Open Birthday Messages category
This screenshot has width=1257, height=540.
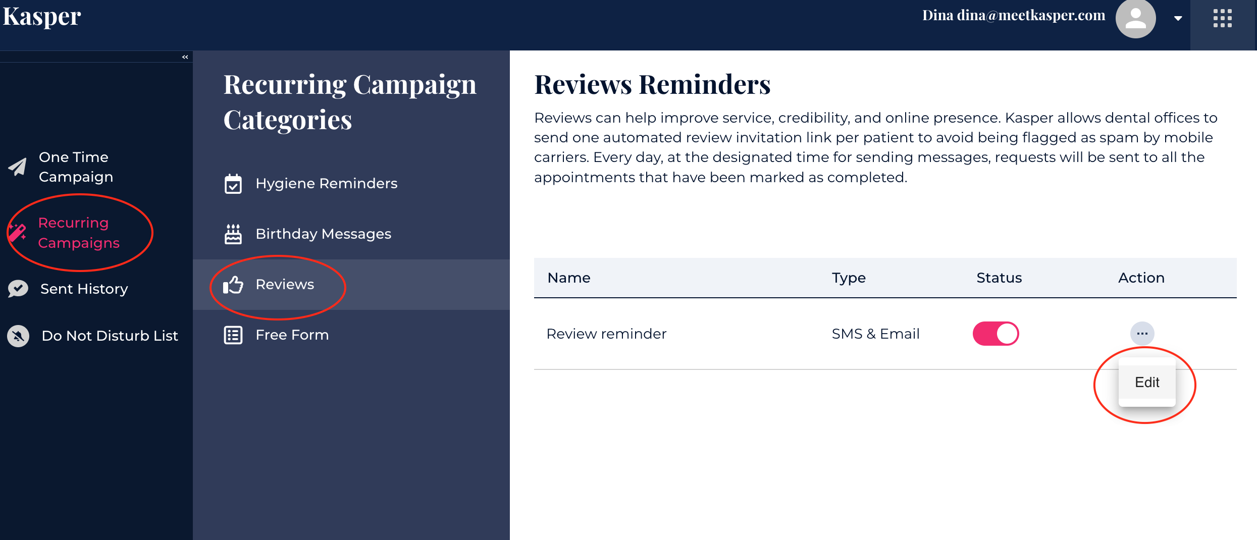(x=323, y=234)
